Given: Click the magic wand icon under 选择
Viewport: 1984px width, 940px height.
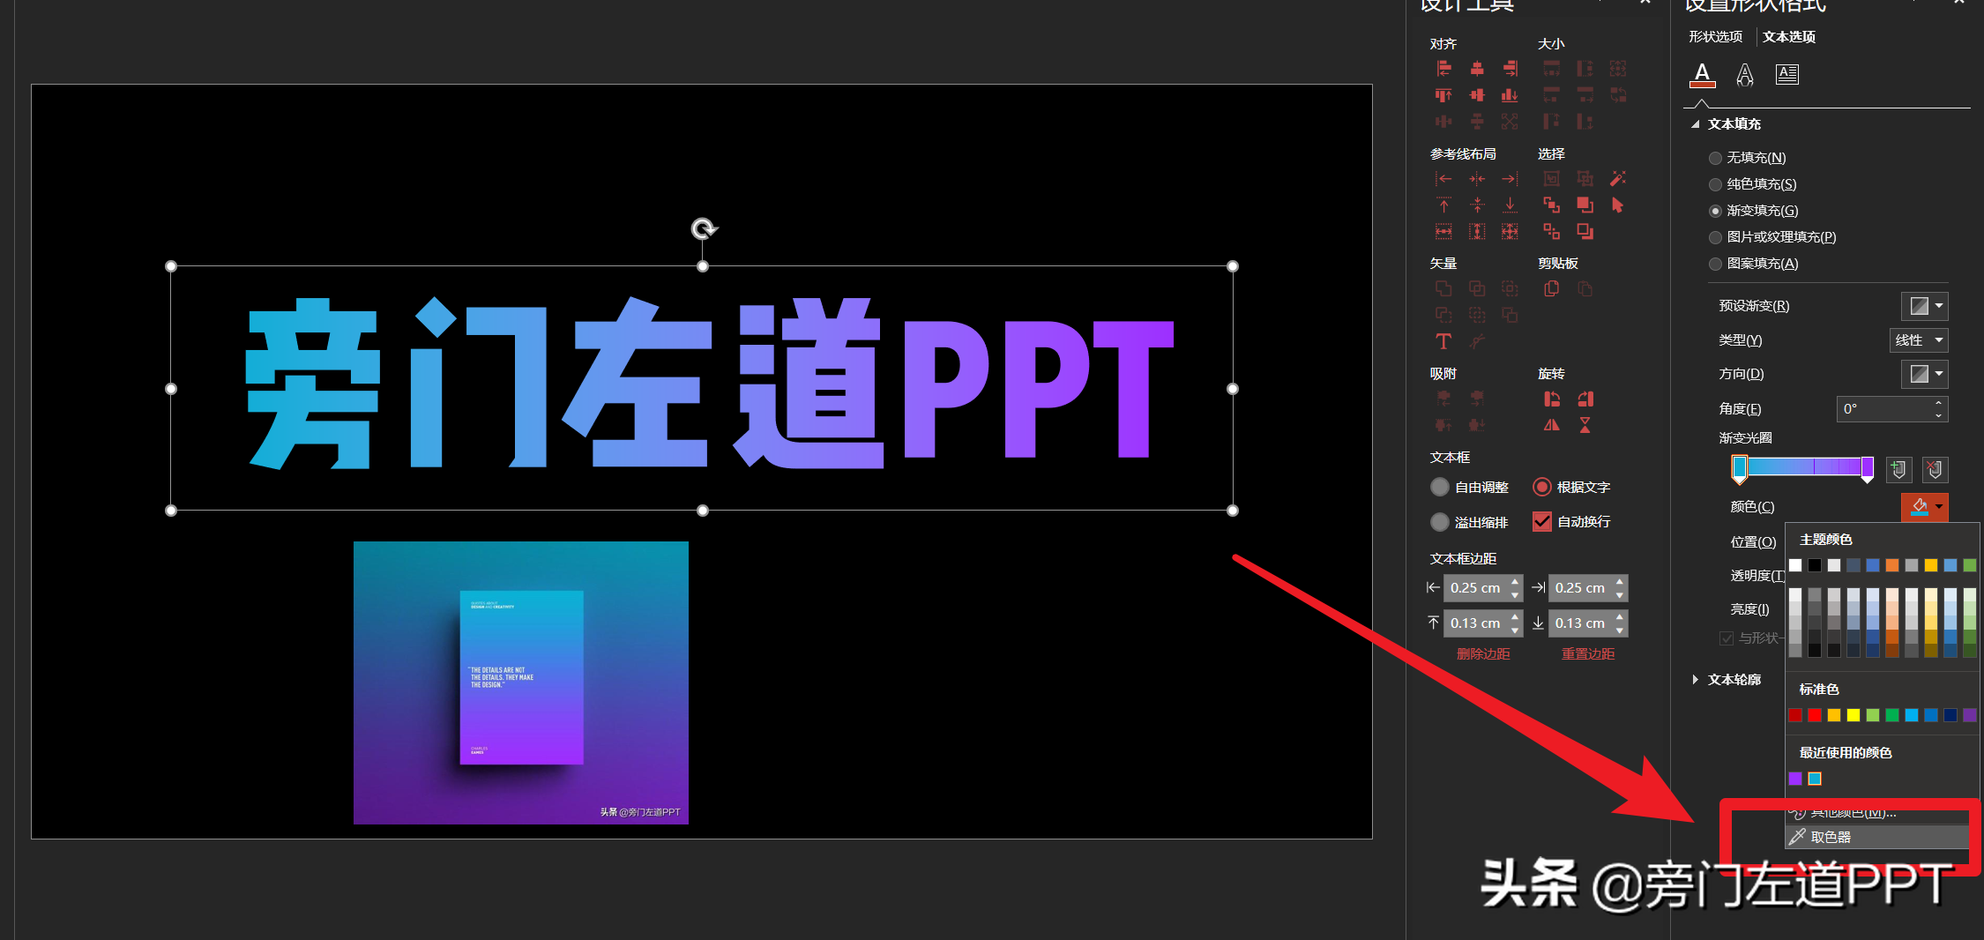Looking at the screenshot, I should [1618, 179].
